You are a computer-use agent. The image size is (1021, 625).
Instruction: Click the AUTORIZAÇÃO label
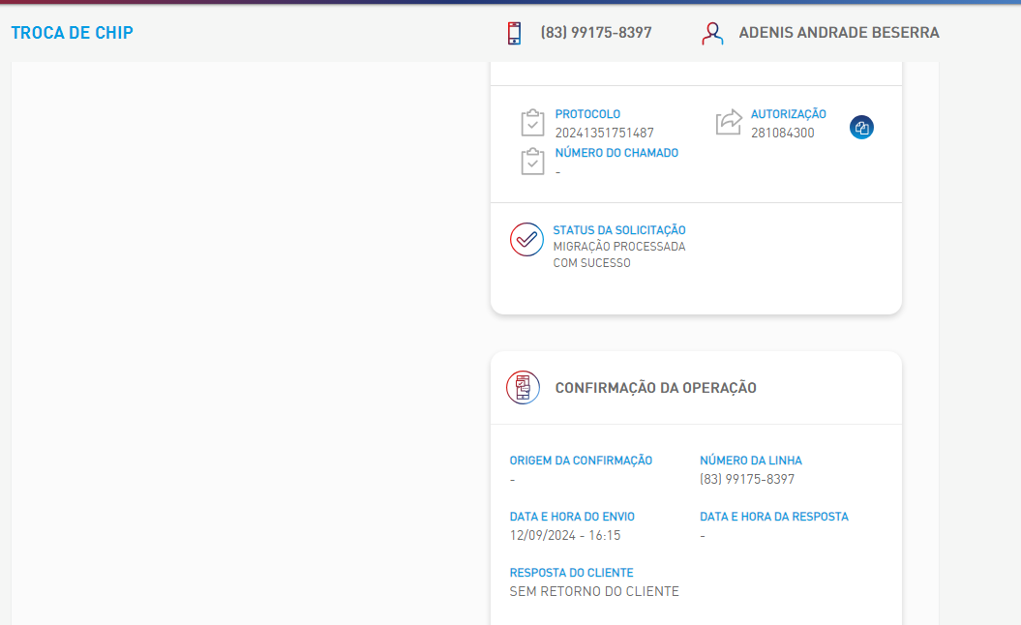[789, 114]
